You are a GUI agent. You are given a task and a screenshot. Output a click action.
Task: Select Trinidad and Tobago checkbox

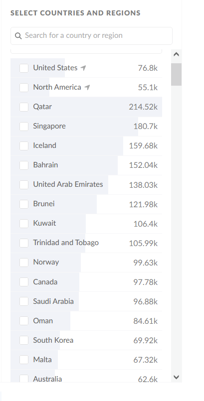click(24, 243)
